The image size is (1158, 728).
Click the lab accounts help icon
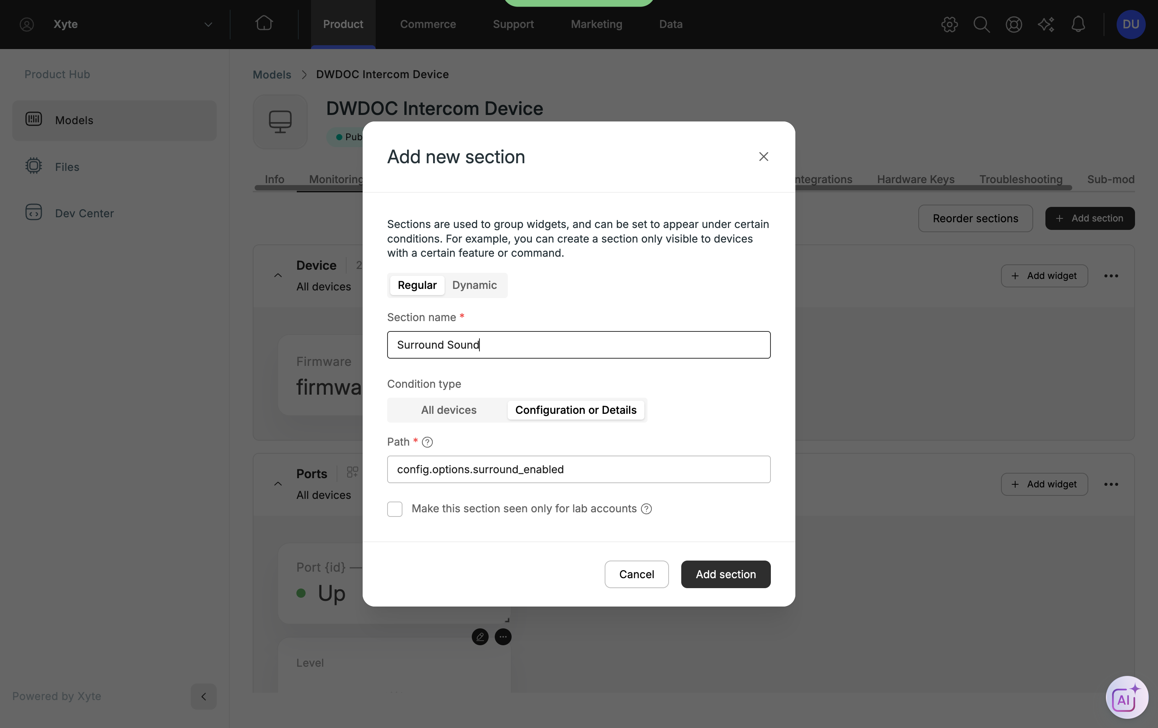pyautogui.click(x=646, y=509)
